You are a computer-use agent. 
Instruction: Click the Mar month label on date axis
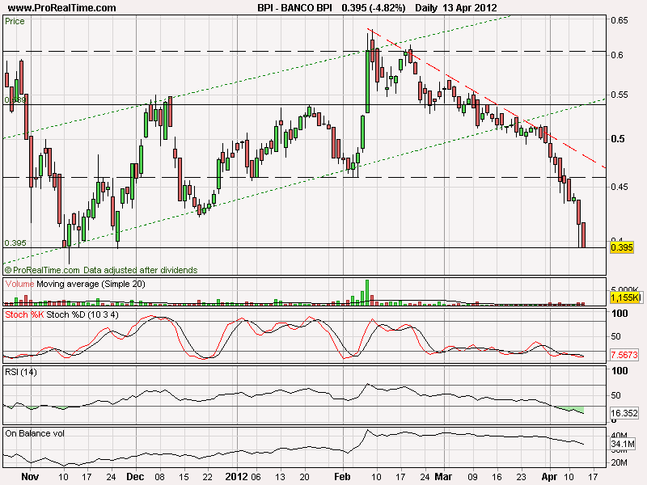pyautogui.click(x=443, y=477)
